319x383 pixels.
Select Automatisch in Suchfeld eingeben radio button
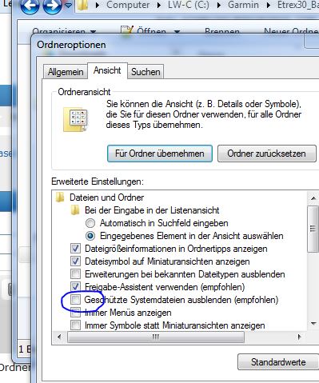(90, 223)
